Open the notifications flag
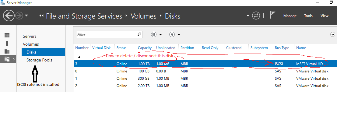337x140 pixels. 273,16
